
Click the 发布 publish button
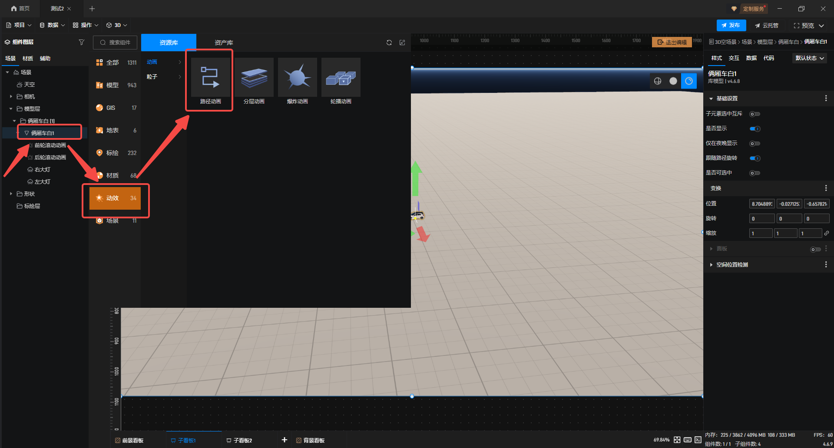tap(731, 26)
